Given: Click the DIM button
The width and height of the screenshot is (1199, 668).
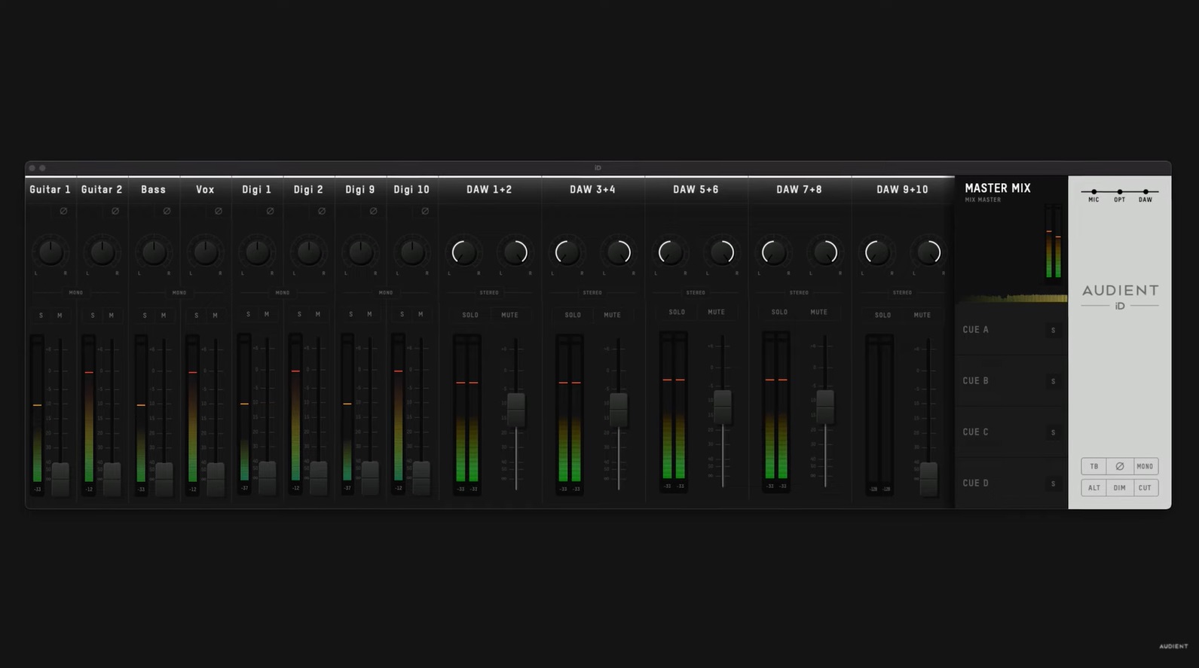Looking at the screenshot, I should coord(1120,488).
